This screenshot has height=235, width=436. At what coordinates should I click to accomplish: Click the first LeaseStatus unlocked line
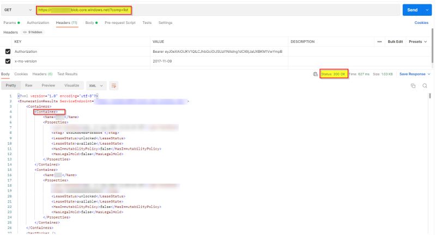click(88, 138)
